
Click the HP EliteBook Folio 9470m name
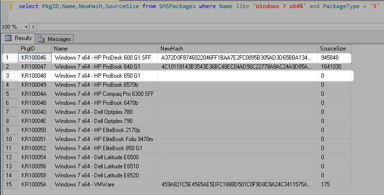[x=104, y=139]
